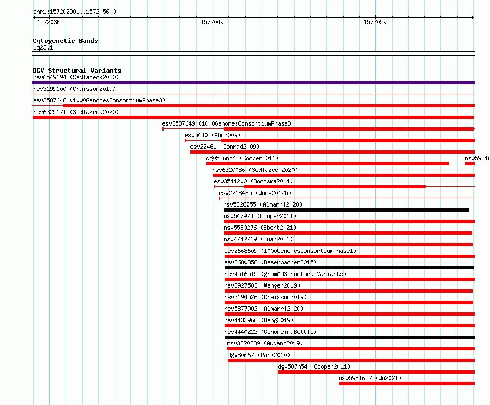Viewport: 490px width, 405px height.
Task: Click the partially visible nsv59816 label
Action: pyautogui.click(x=477, y=158)
